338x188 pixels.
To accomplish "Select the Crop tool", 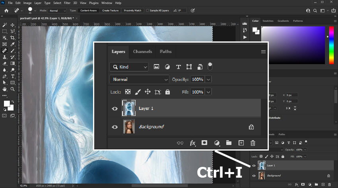I will click(12, 38).
